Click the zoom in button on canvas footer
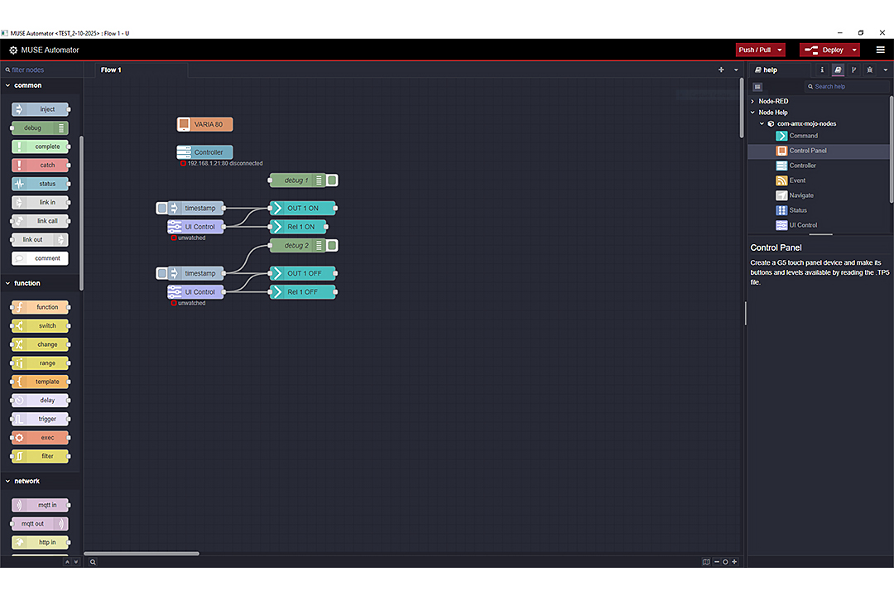This screenshot has height=596, width=894. (734, 562)
